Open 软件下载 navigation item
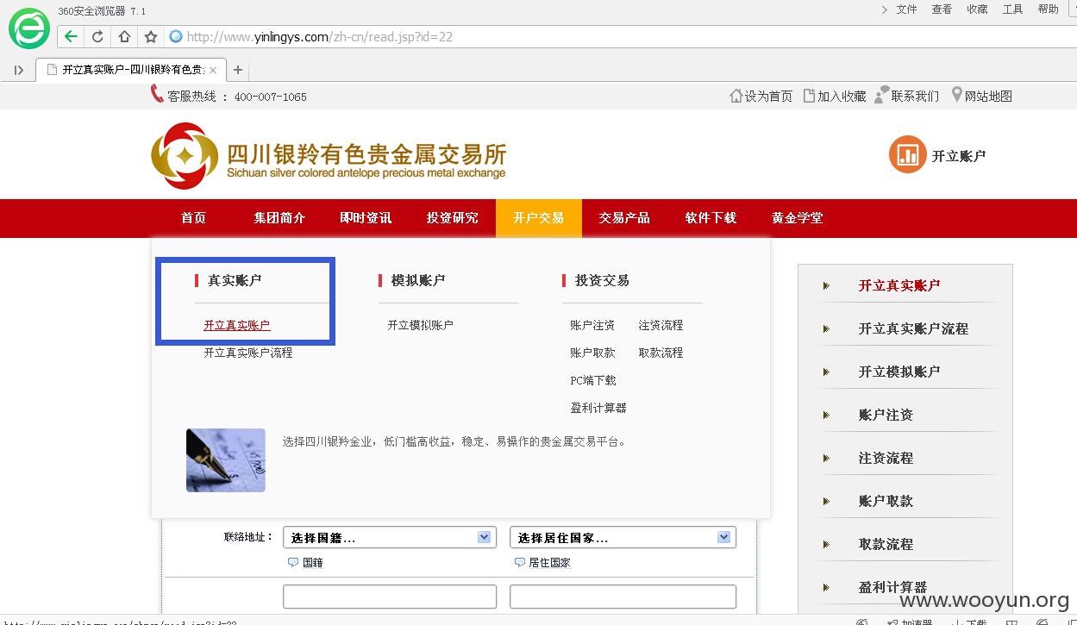 (711, 218)
